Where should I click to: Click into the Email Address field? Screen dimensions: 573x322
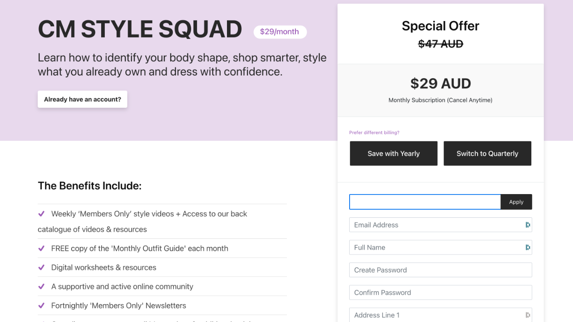[x=434, y=225]
